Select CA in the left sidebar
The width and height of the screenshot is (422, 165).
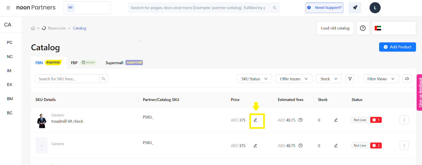click(x=8, y=25)
